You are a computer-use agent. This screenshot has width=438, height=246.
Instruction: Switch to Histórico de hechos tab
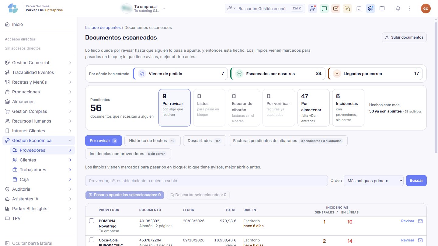tap(152, 141)
